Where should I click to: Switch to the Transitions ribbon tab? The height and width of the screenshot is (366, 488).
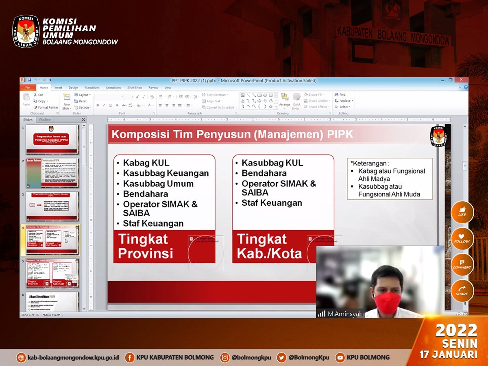click(x=92, y=87)
